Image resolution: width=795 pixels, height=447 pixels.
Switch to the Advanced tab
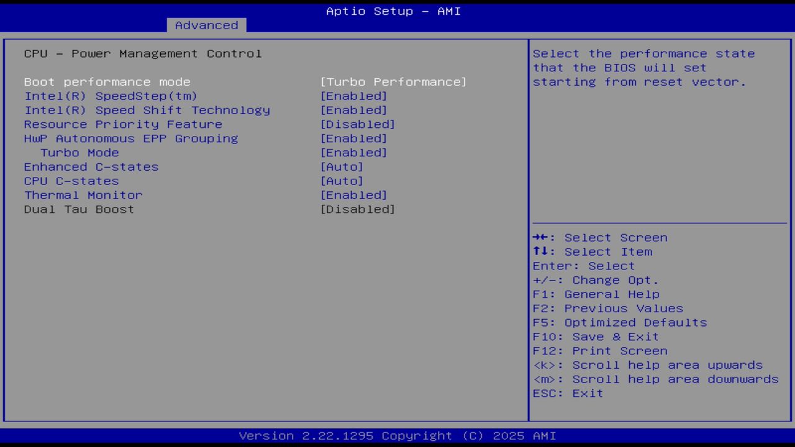pos(206,25)
